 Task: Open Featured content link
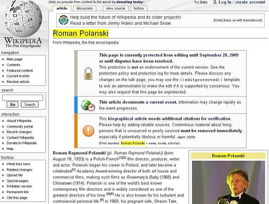[x=20, y=71]
